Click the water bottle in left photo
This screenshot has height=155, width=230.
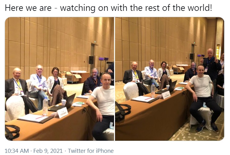pyautogui.click(x=45, y=106)
